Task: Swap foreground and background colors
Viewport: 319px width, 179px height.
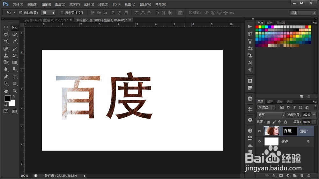Action: click(14, 96)
